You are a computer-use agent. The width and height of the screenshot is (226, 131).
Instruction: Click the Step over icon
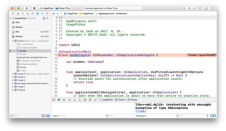click(69, 100)
